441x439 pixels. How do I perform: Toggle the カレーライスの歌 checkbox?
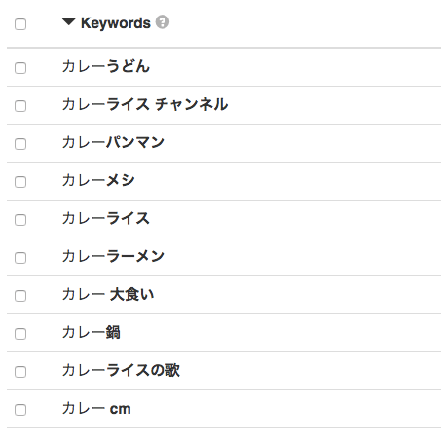(x=20, y=372)
